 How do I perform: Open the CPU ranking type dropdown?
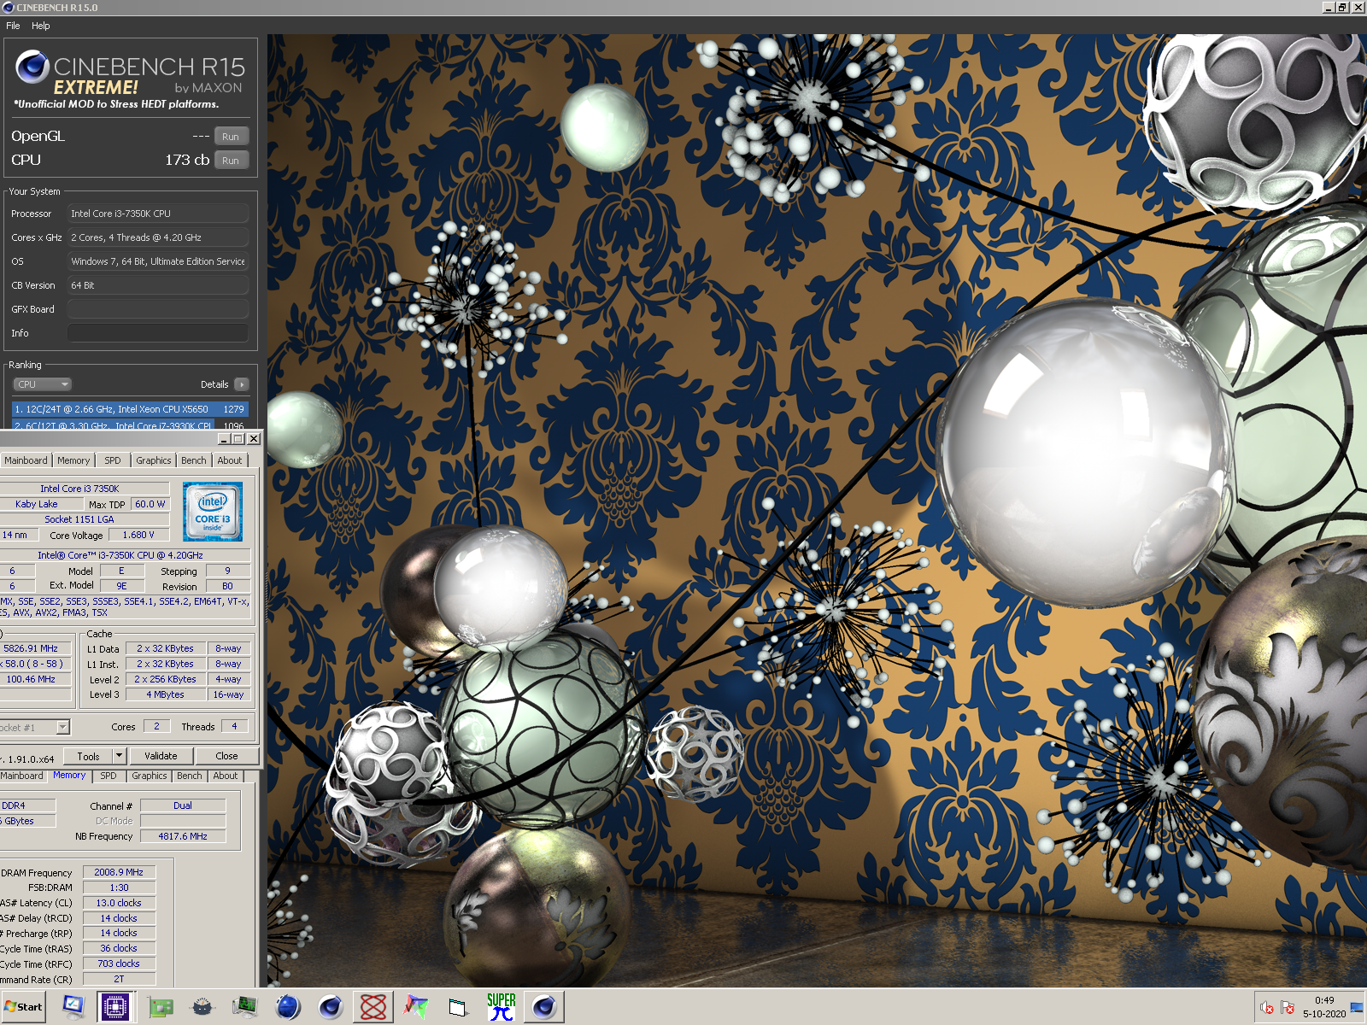click(x=43, y=384)
